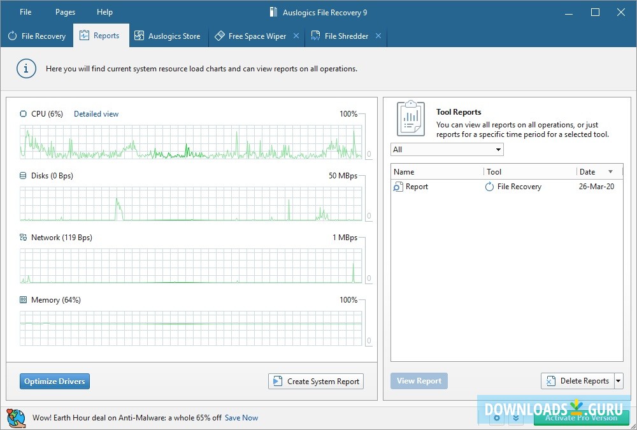
Task: Open settings via the gear icon
Action: [x=496, y=418]
